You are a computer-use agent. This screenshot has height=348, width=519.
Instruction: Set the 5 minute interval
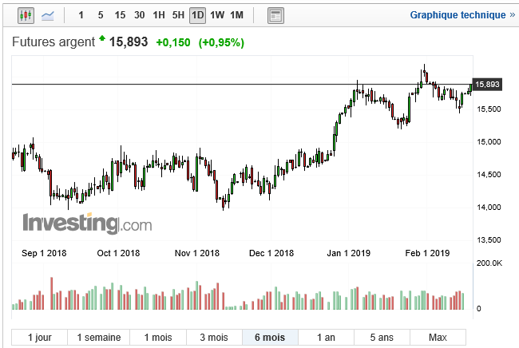click(101, 15)
